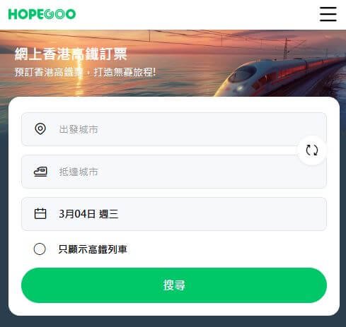Viewport: 346px width, 327px height.
Task: Click the 週三 weekday text
Action: pyautogui.click(x=108, y=214)
